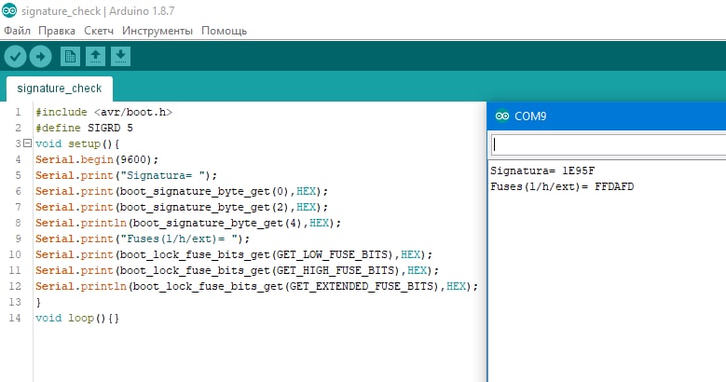Click Serial.print("Signatura= ") line

point(126,175)
